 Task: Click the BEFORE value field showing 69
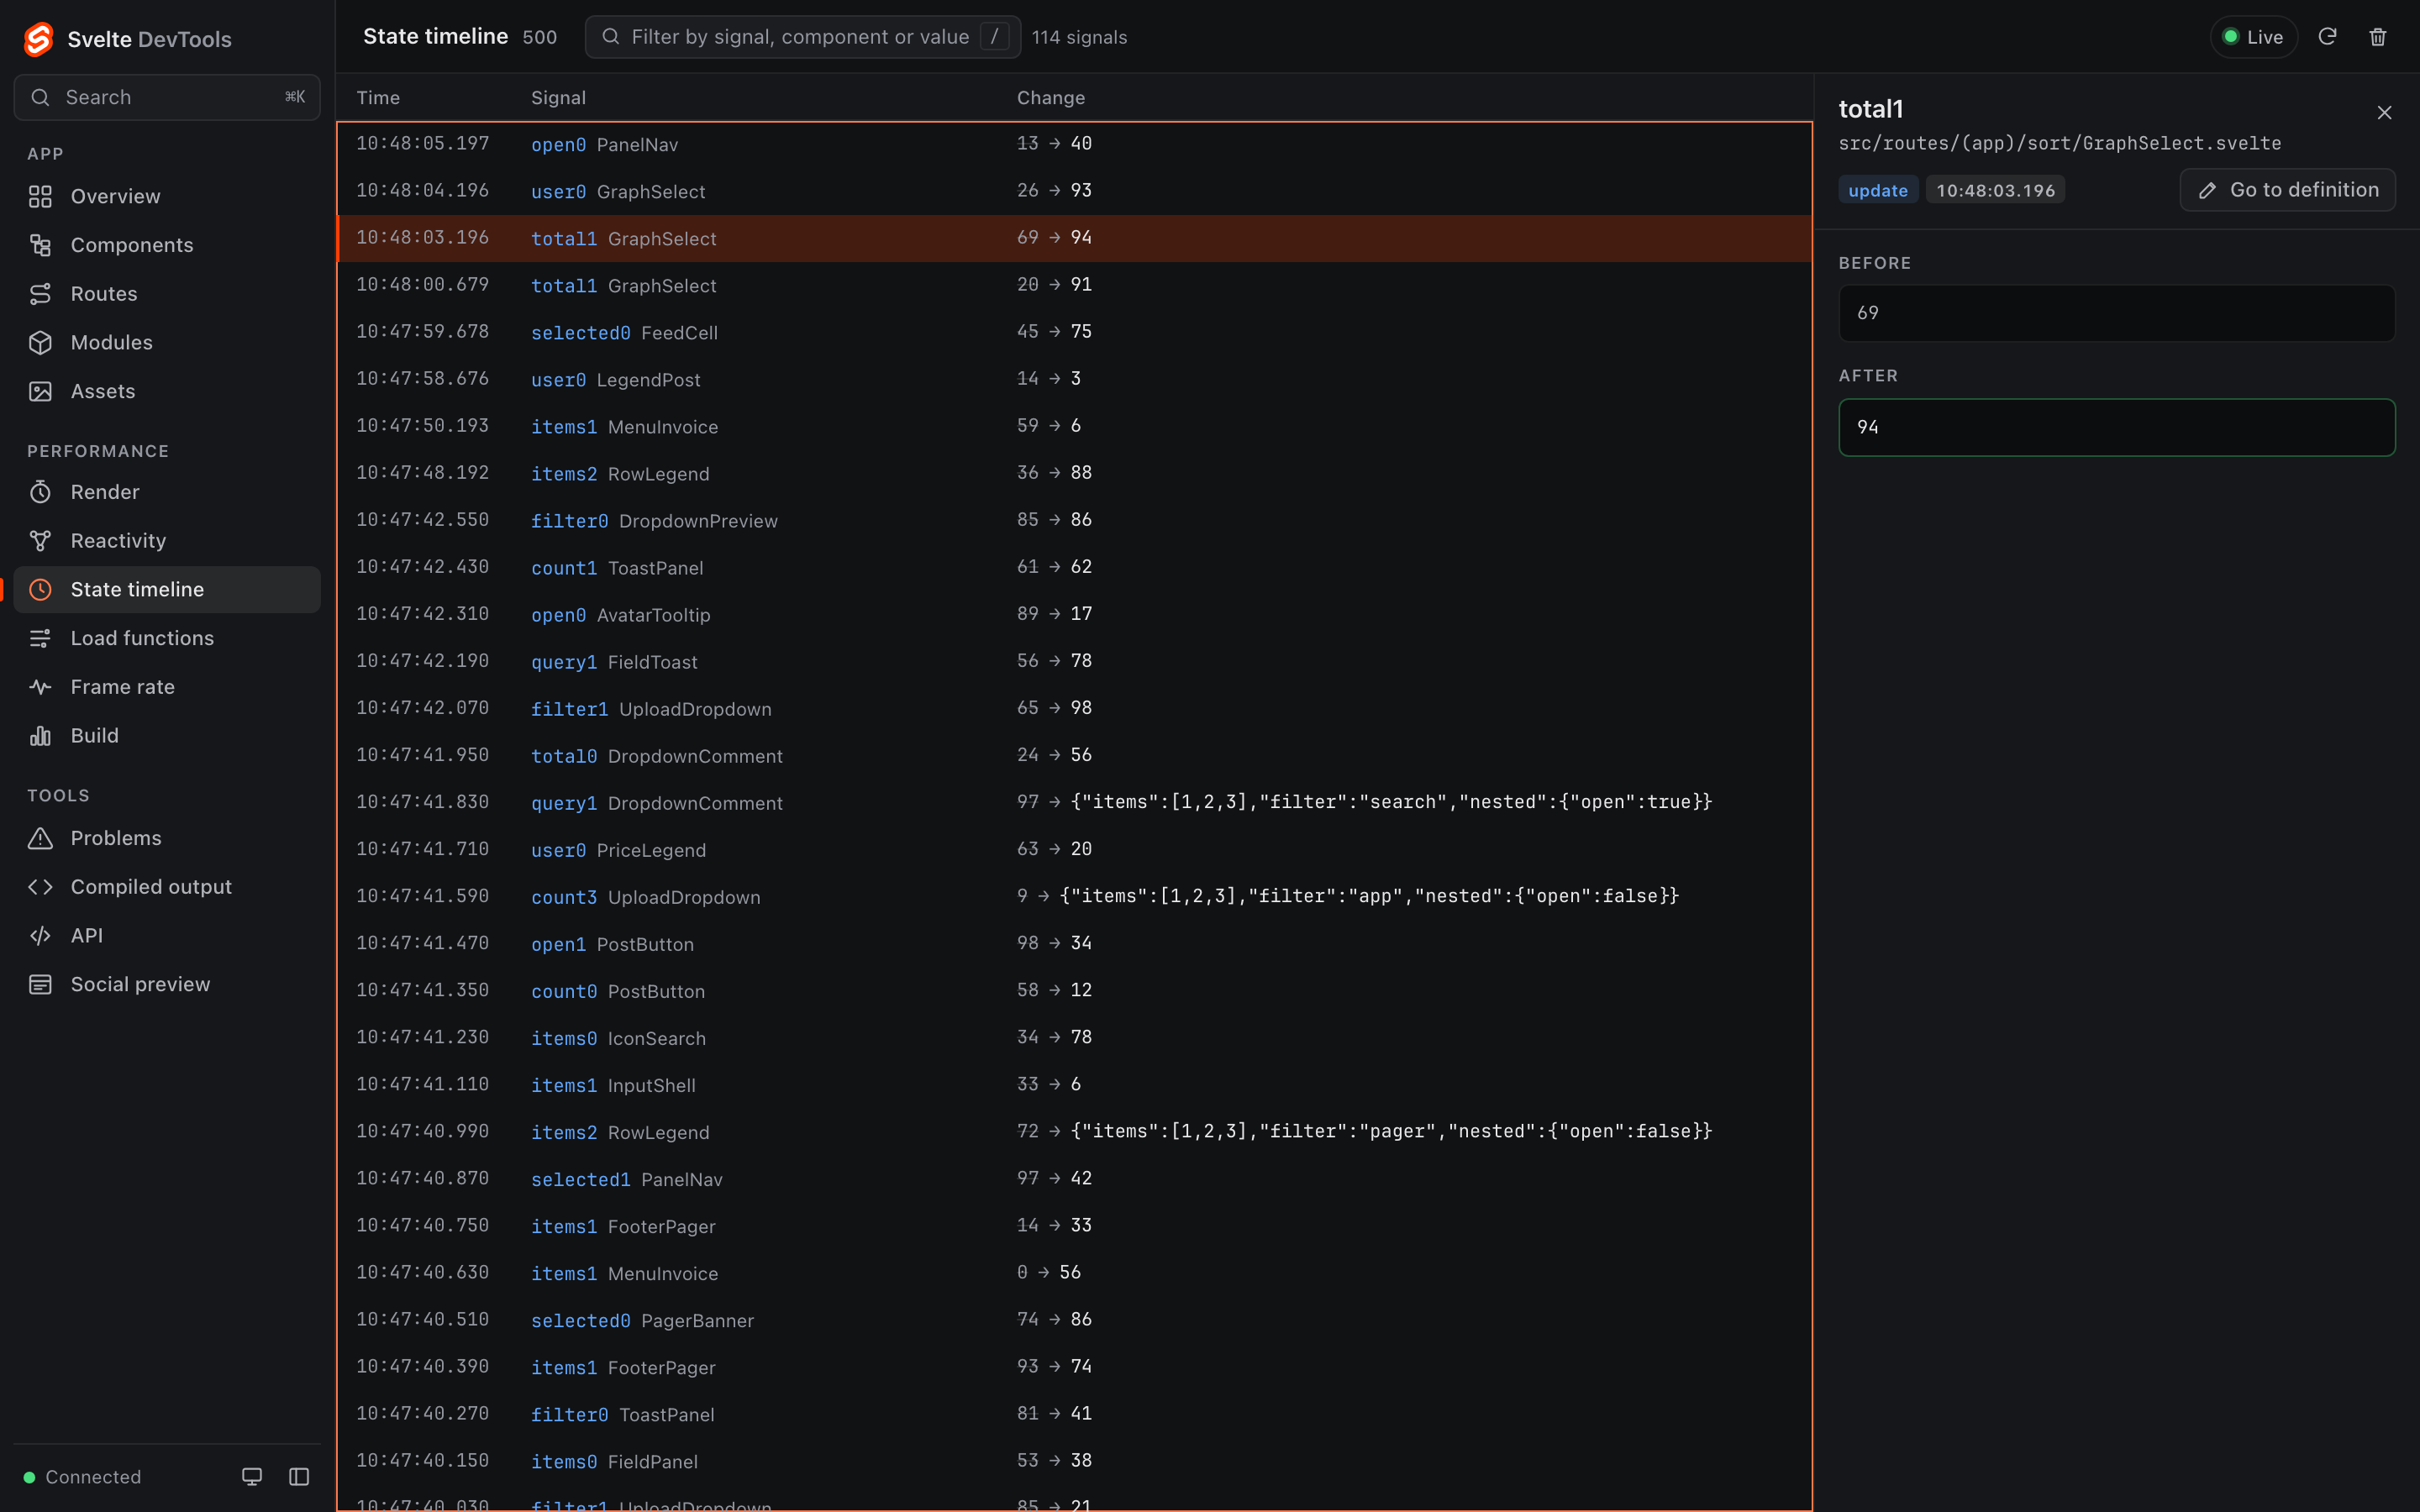[x=2116, y=313]
